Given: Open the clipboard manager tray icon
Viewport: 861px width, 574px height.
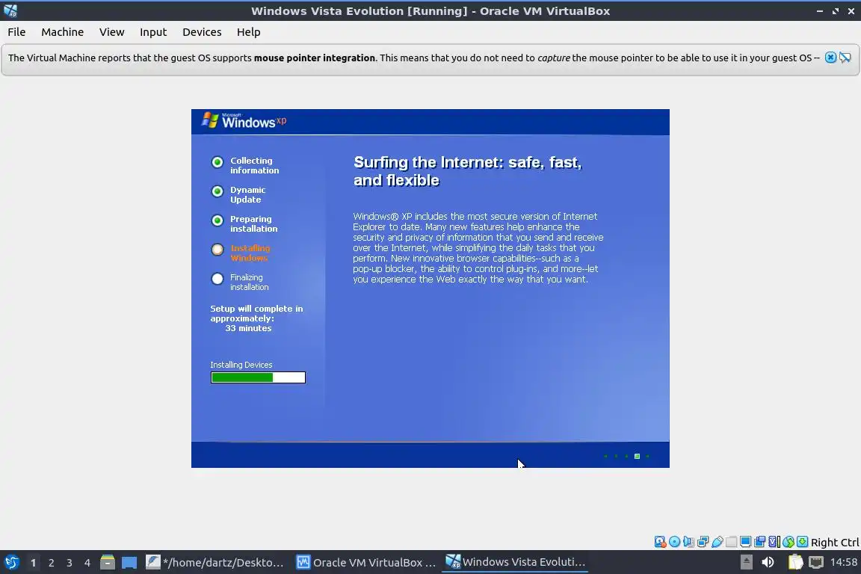Looking at the screenshot, I should coord(795,562).
